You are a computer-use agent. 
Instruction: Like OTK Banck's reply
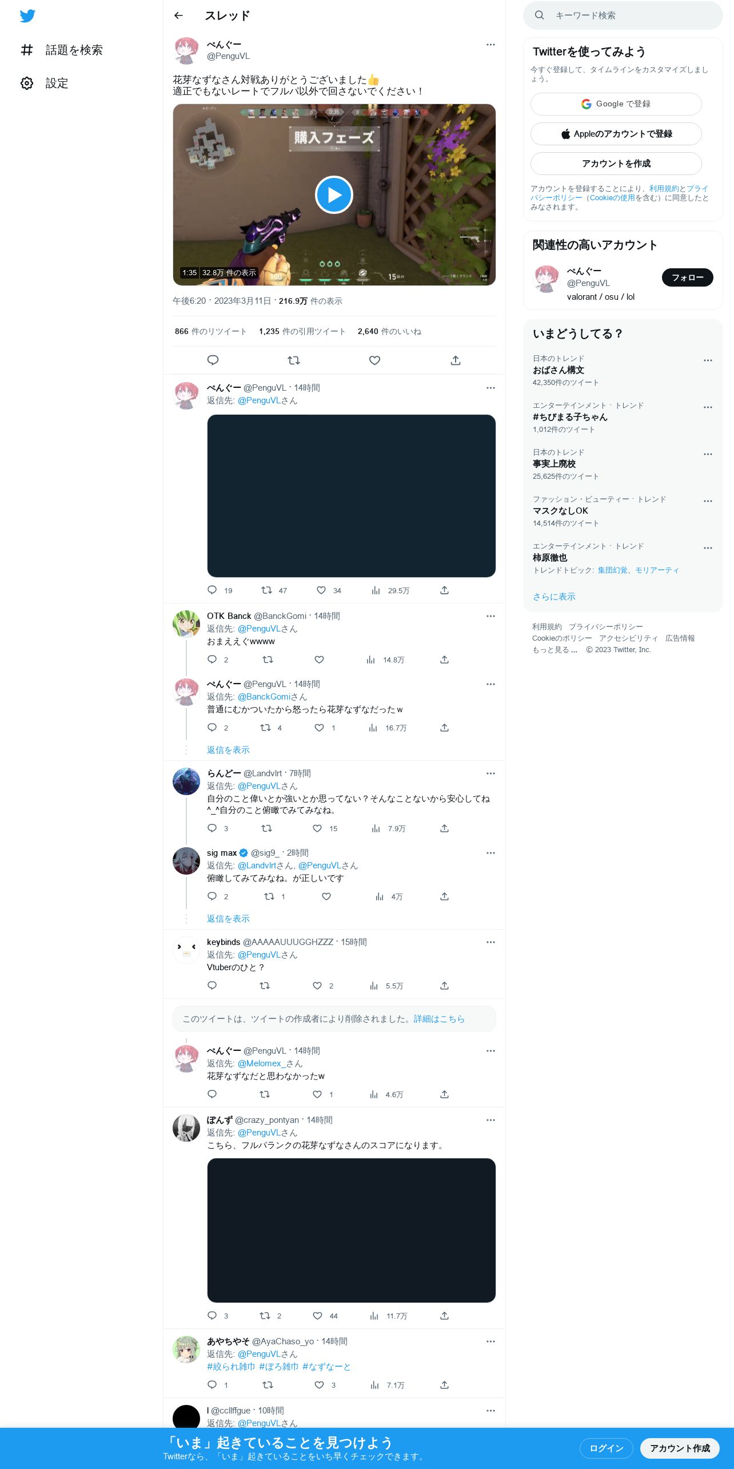click(x=319, y=660)
